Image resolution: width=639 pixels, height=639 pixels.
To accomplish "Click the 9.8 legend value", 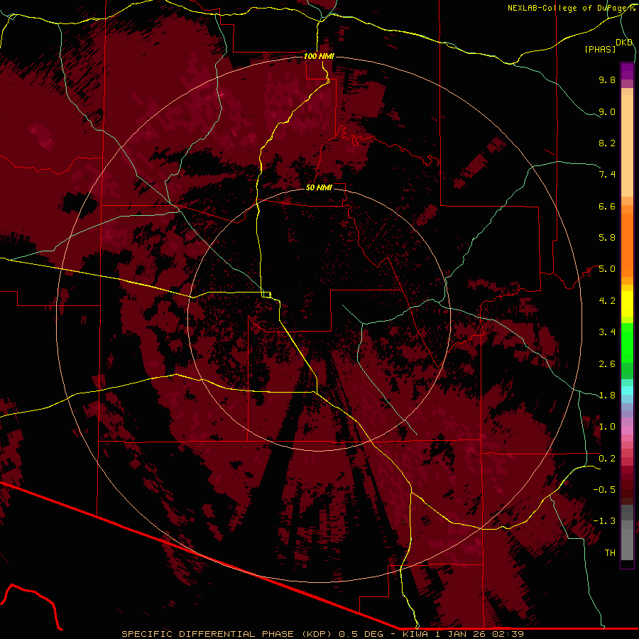I will pyautogui.click(x=607, y=80).
